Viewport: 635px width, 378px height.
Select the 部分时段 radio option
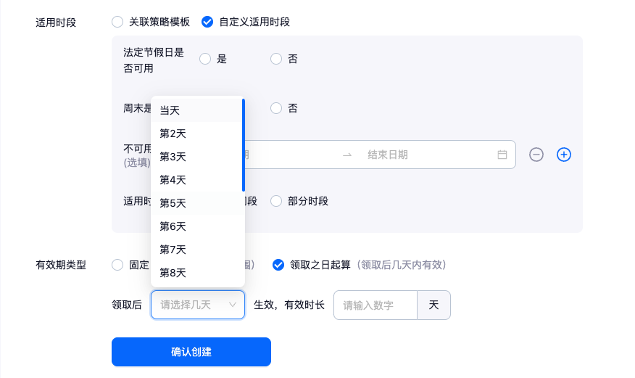276,201
